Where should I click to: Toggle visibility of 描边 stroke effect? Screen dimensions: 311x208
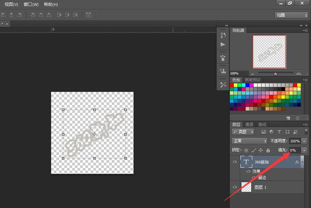pyautogui.click(x=254, y=177)
